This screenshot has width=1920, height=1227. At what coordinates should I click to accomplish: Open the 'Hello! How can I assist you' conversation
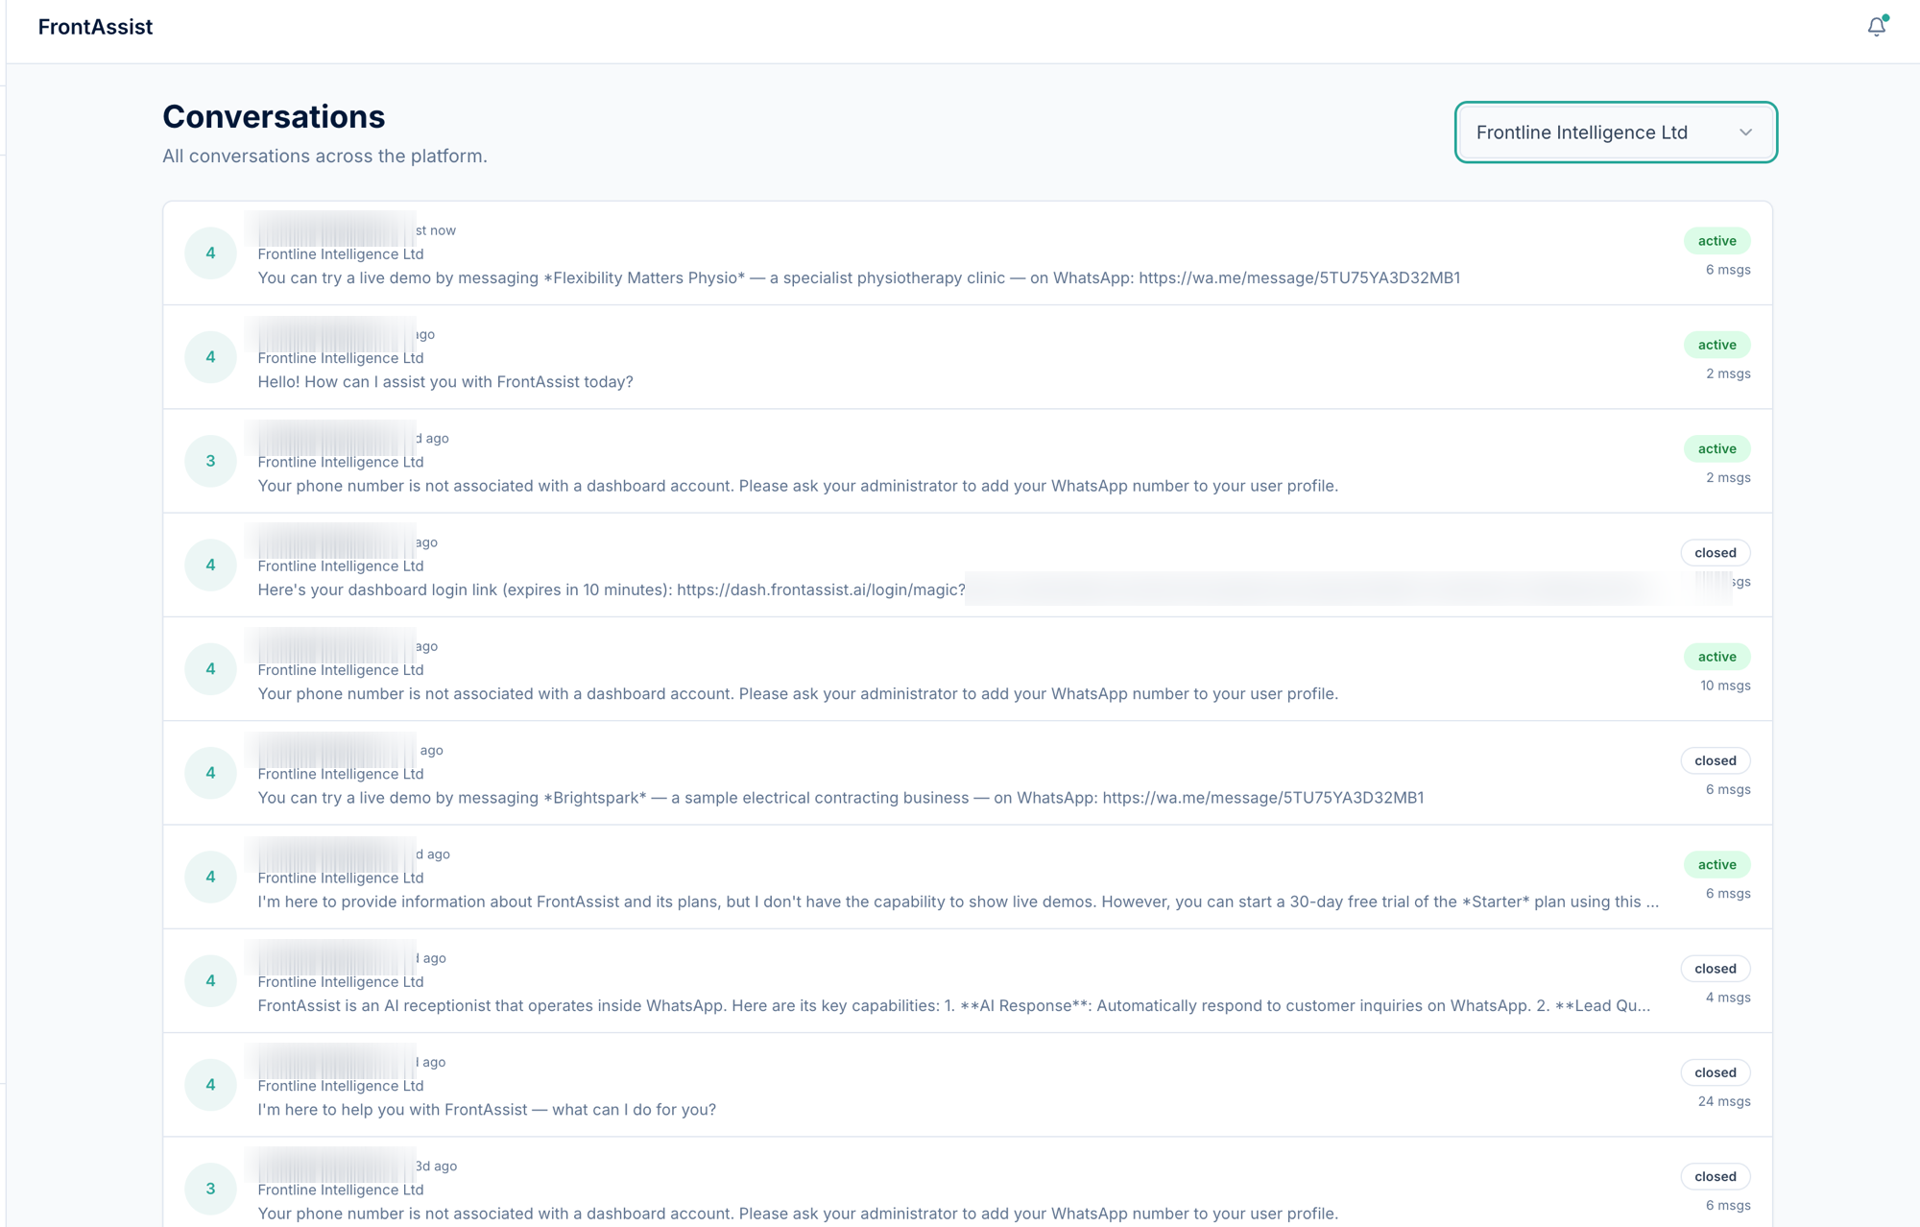click(x=968, y=357)
